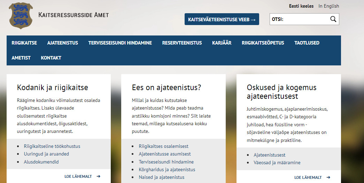Image resolution: width=364 pixels, height=183 pixels.
Task: Open Kaitseväeteenistuse veeb button
Action: point(222,19)
